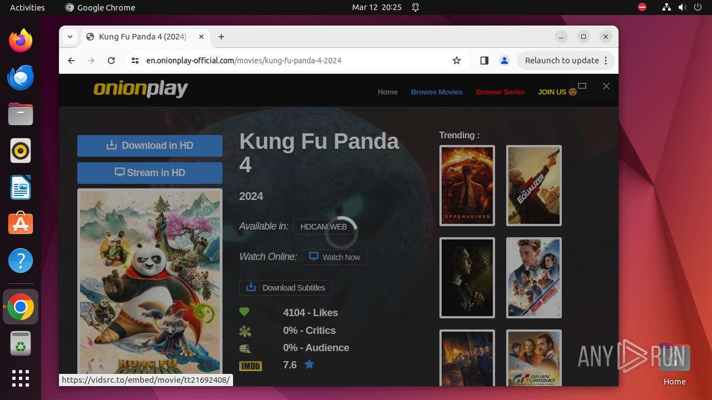Image resolution: width=712 pixels, height=400 pixels.
Task: Go to Home nav link
Action: point(388,92)
